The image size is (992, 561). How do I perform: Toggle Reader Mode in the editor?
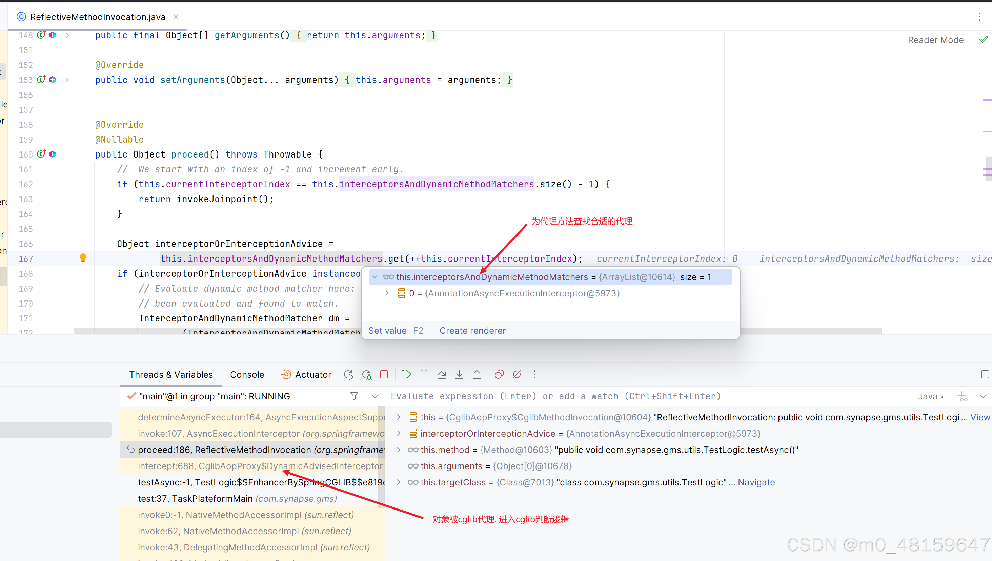(x=935, y=40)
